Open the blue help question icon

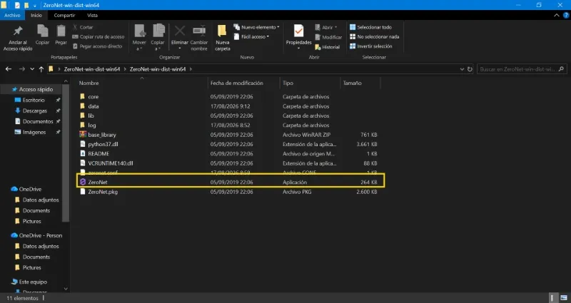[566, 15]
